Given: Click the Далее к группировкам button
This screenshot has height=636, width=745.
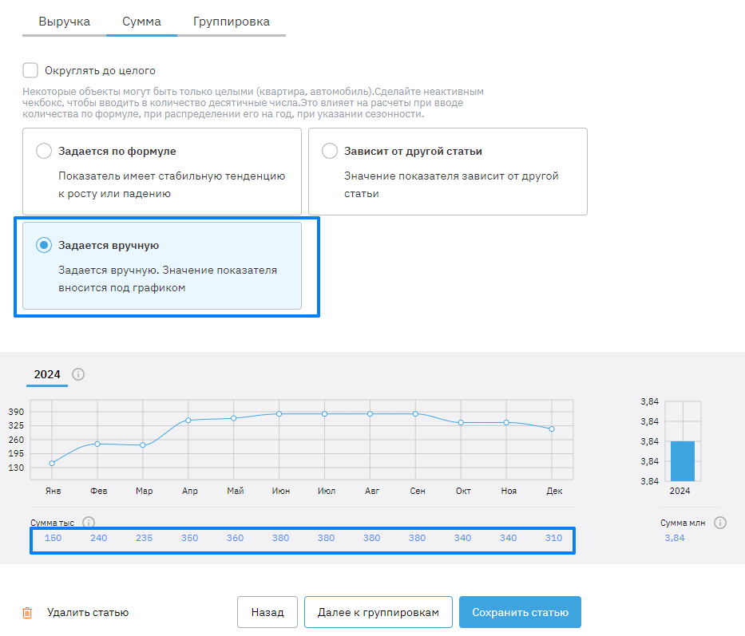Looking at the screenshot, I should [x=378, y=613].
